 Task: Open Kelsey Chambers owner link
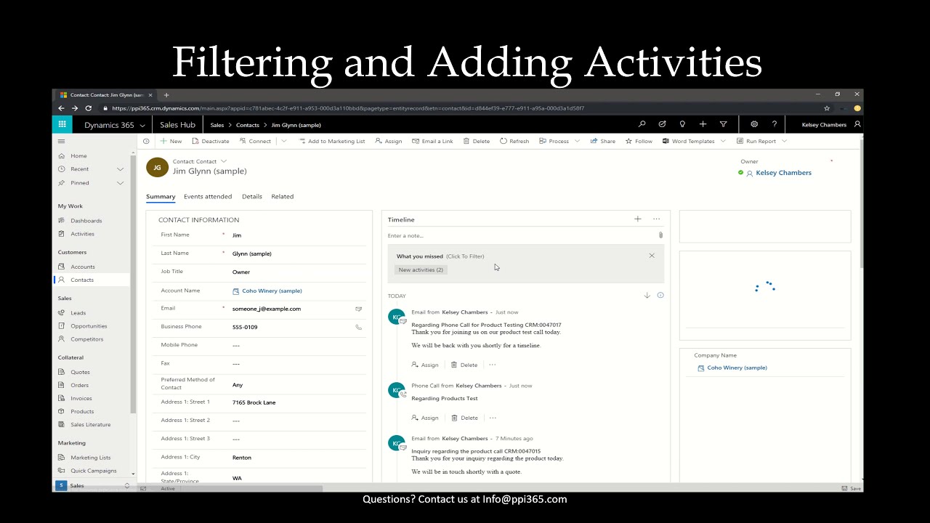783,173
